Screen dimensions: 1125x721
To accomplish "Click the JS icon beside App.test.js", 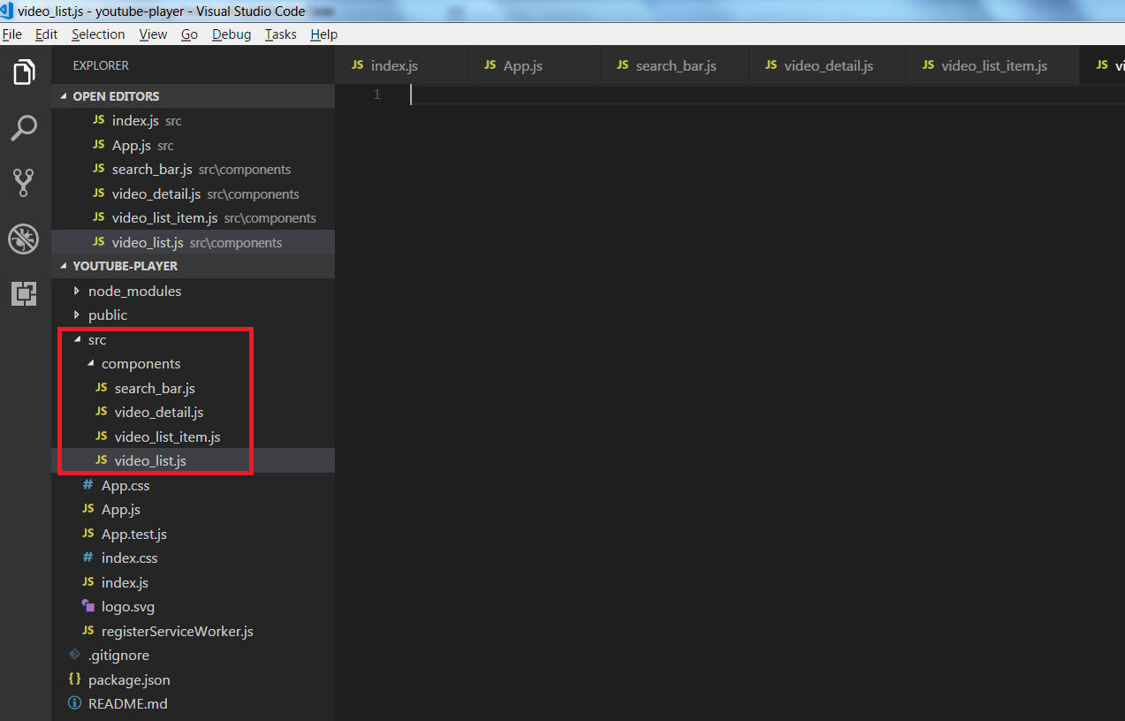I will click(87, 534).
